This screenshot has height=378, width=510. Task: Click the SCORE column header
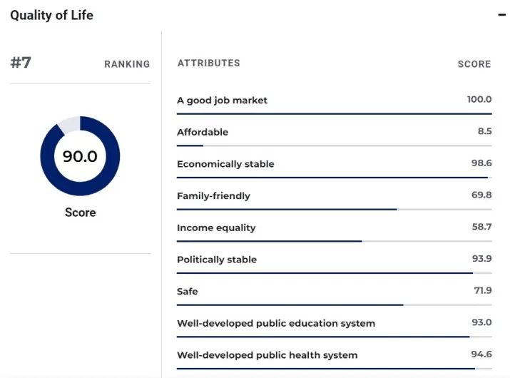point(474,64)
